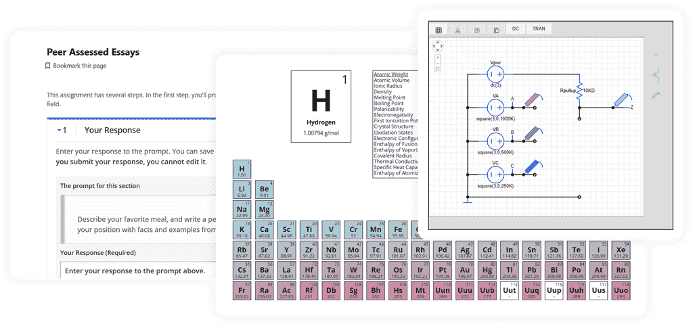
Task: Click the Mg element cell
Action: click(x=265, y=210)
